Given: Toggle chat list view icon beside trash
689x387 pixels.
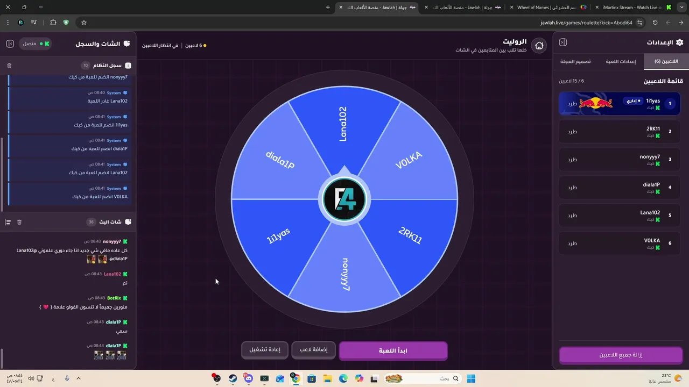Looking at the screenshot, I should (8, 222).
